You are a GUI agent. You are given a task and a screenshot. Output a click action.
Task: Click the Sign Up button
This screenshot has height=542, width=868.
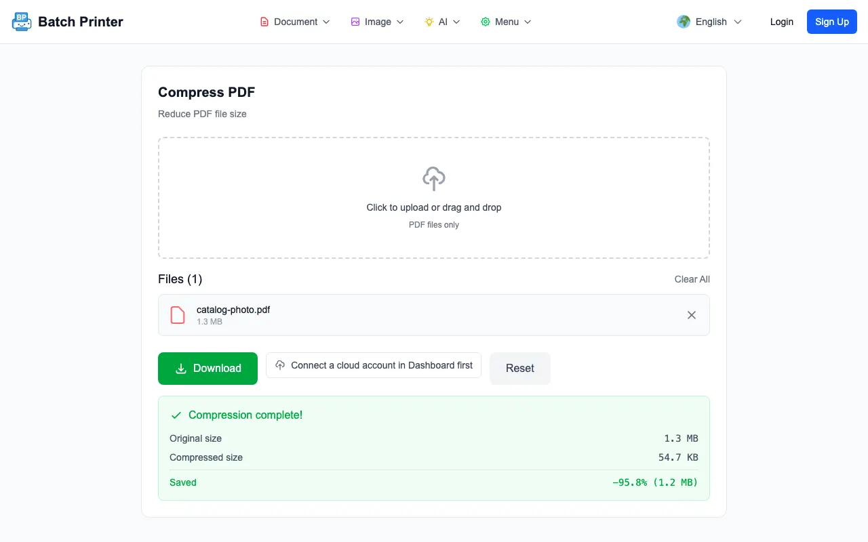click(x=832, y=22)
